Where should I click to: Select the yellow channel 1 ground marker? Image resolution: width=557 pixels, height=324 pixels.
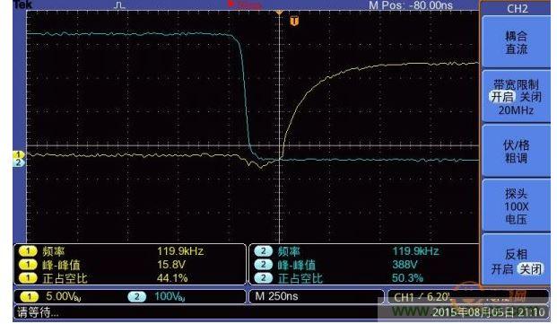click(19, 154)
